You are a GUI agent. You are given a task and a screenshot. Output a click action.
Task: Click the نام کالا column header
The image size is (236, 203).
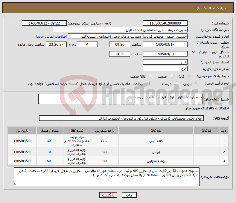pyautogui.click(x=156, y=131)
